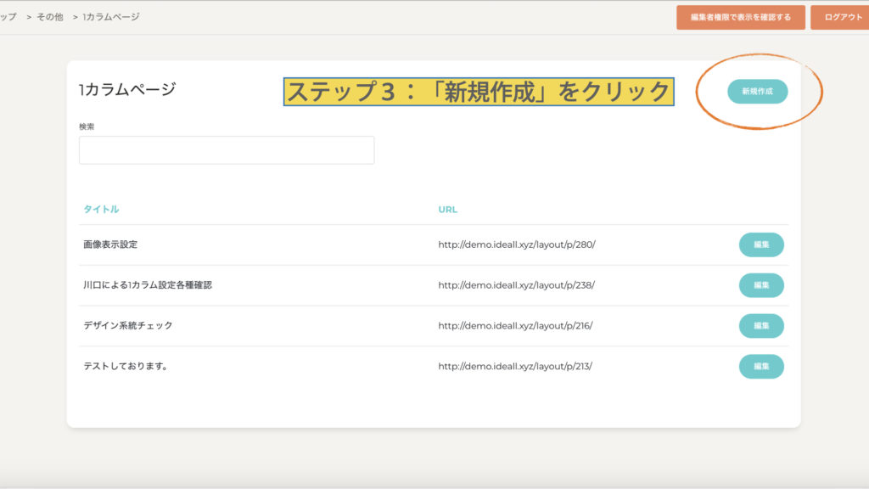Open the URL ending in /p/238/
869x489 pixels.
[516, 285]
